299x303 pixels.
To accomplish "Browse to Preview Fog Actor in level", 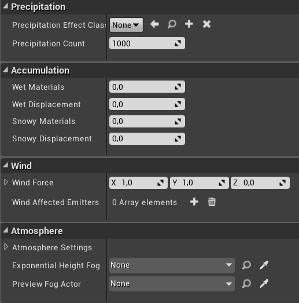I will [246, 284].
